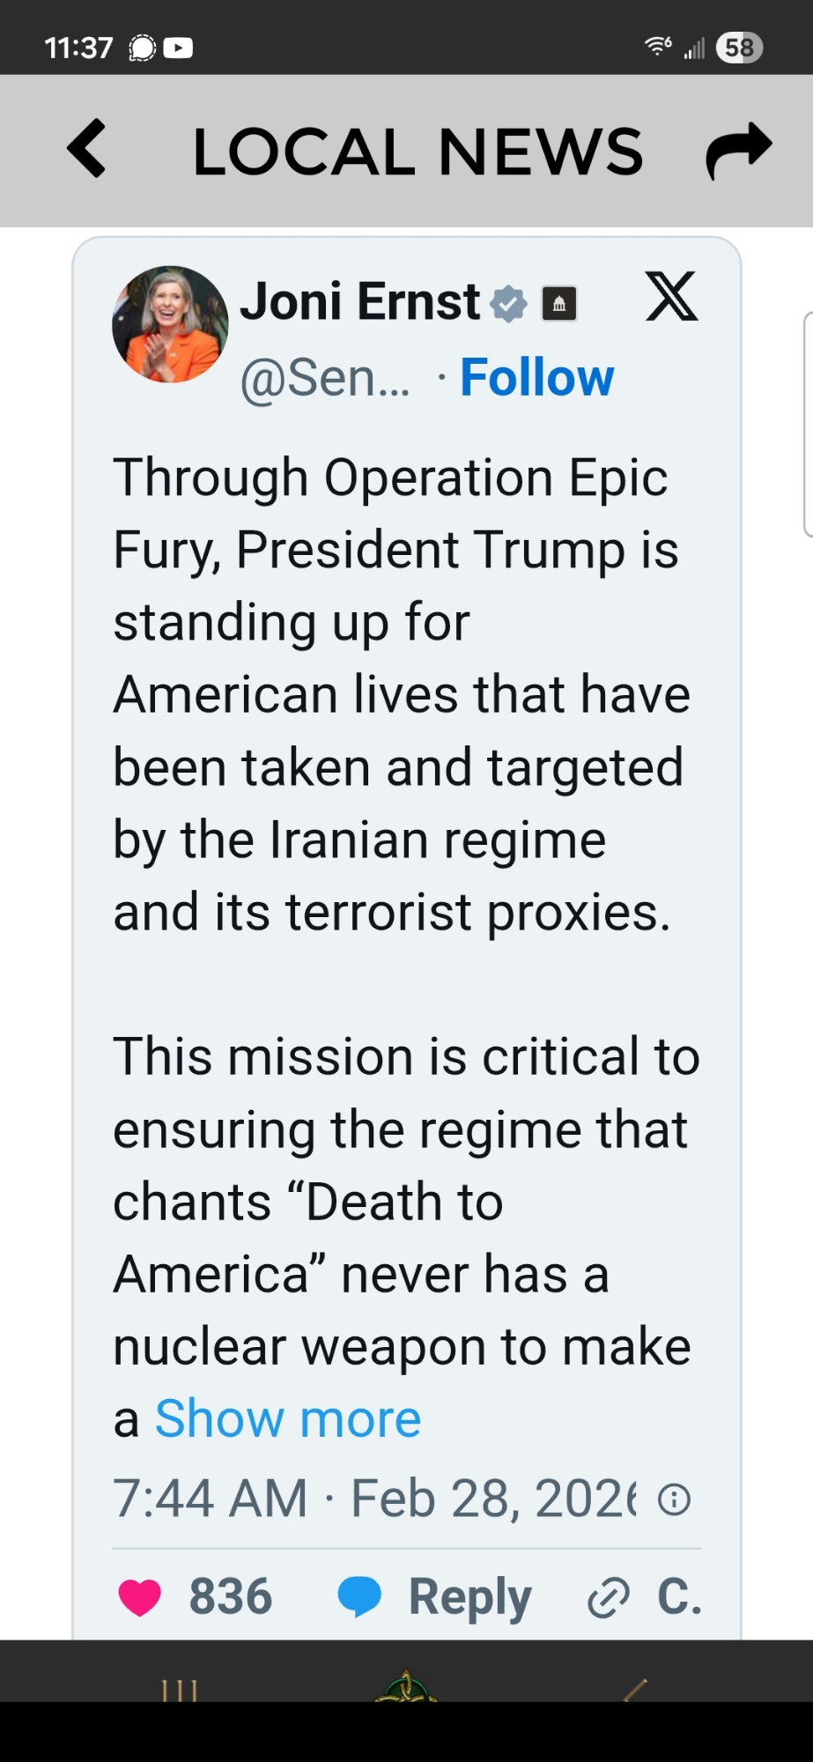Viewport: 813px width, 1762px height.
Task: Tap Joni Ernst's blue verified badge
Action: point(508,304)
